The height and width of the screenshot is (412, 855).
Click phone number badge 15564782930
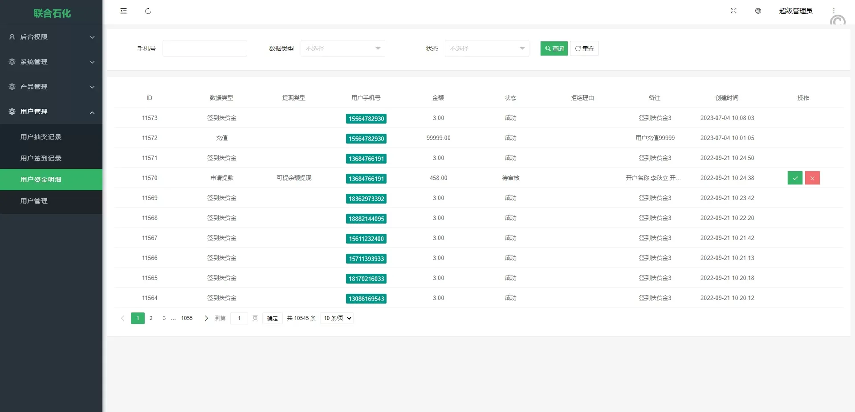click(x=366, y=119)
